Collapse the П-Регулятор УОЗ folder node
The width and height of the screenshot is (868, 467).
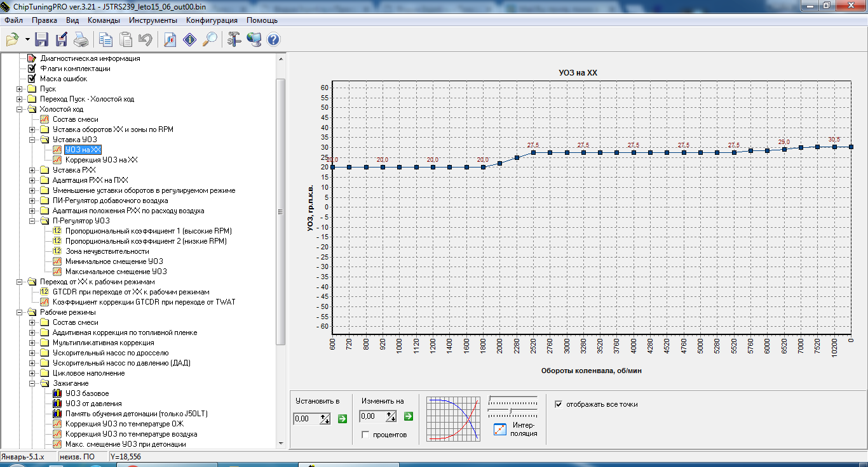(32, 221)
